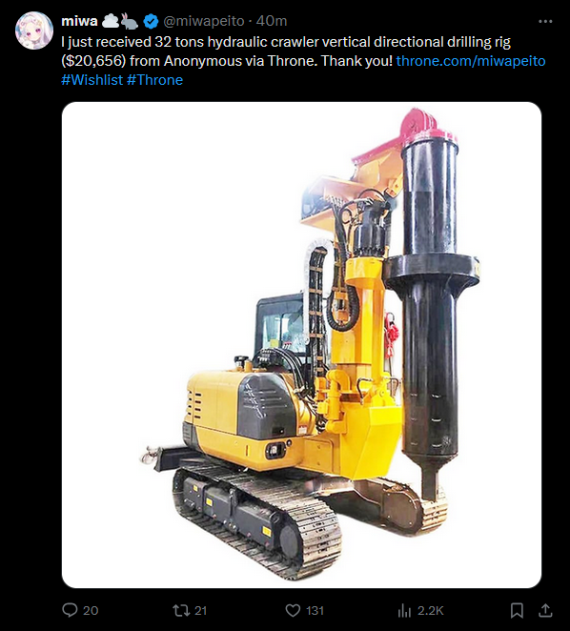Image resolution: width=570 pixels, height=631 pixels.
Task: Share the post with the upload arrow icon
Action: [545, 610]
